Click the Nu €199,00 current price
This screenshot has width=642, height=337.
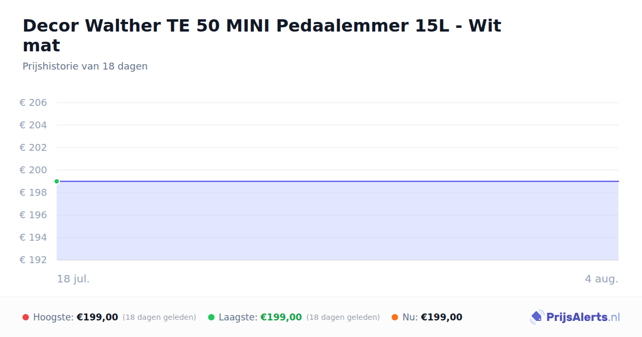(441, 317)
